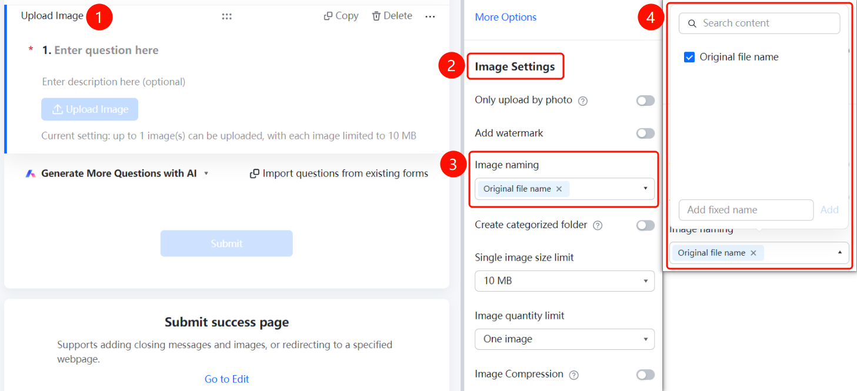The image size is (857, 391).
Task: Turn on Add watermark switch
Action: [x=645, y=133]
